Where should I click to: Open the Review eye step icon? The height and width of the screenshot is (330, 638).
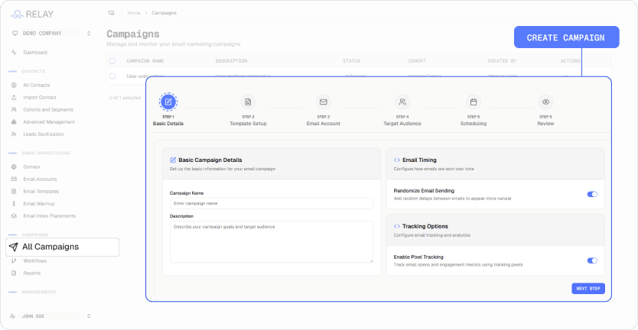click(545, 102)
